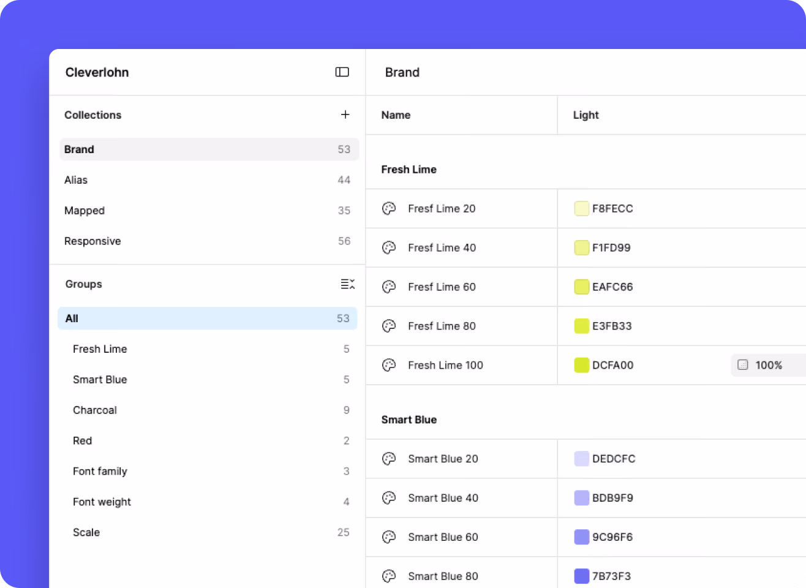Open the DEDCFC color swatch
The height and width of the screenshot is (588, 806).
point(581,459)
